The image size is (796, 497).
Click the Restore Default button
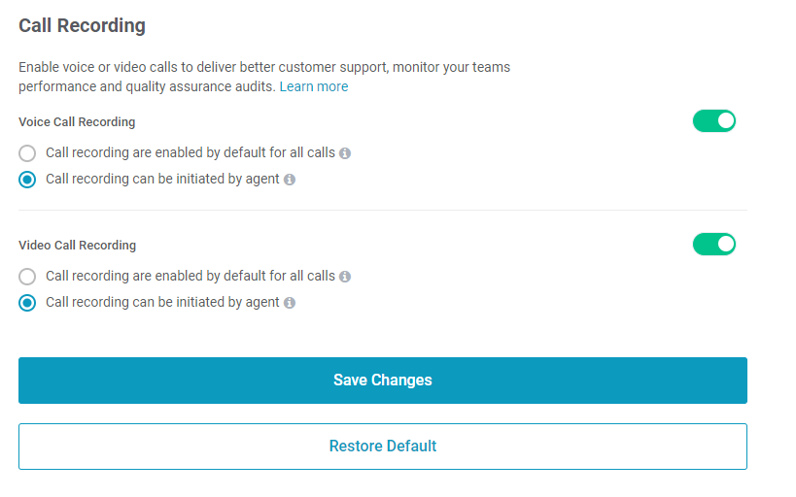tap(383, 447)
